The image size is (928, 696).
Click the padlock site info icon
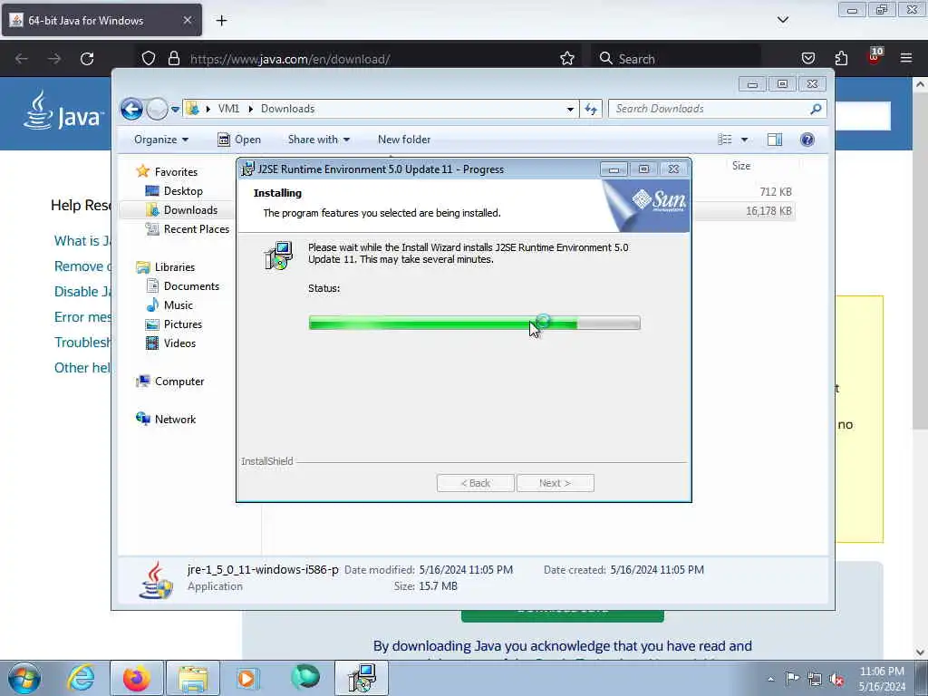click(x=173, y=59)
